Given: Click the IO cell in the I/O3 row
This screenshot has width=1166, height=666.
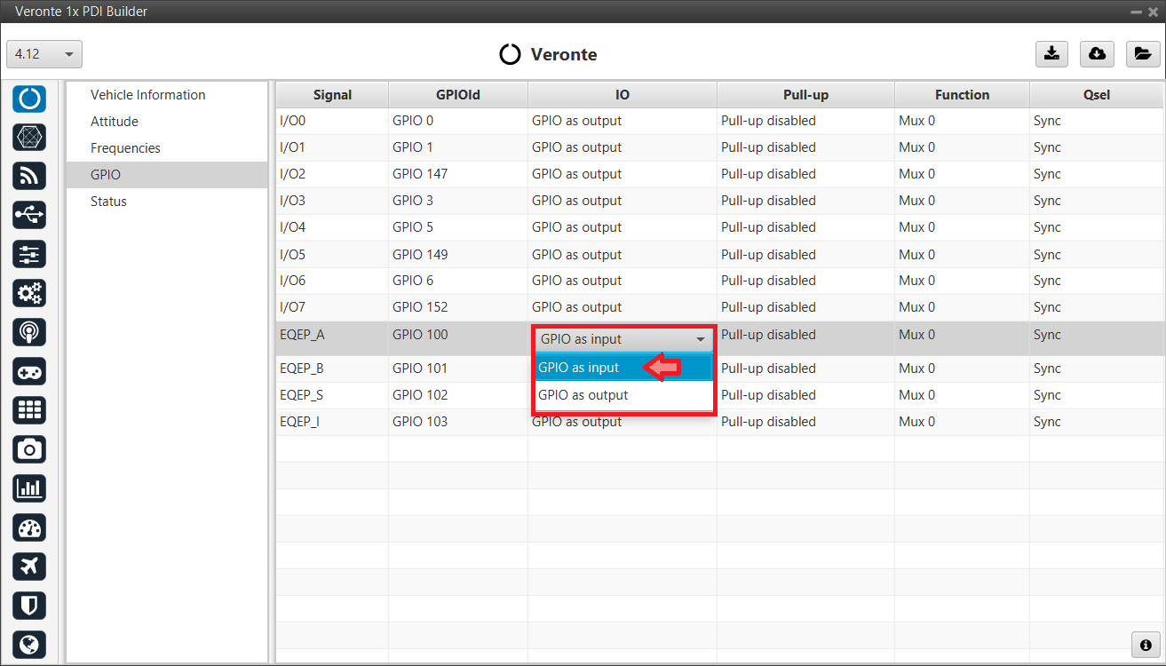Looking at the screenshot, I should 623,201.
